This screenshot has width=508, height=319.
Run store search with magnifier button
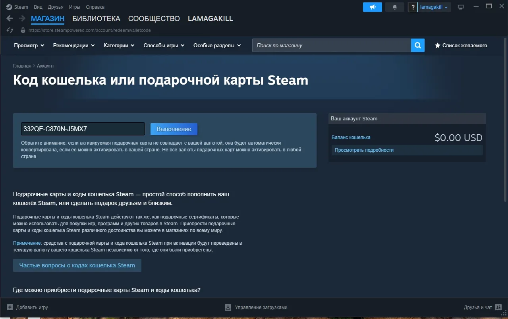click(417, 45)
